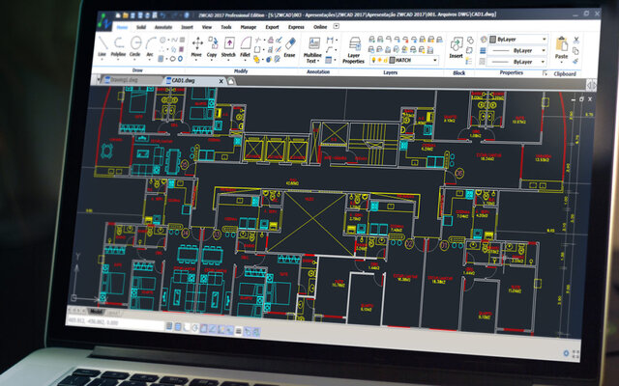
Task: Select the Erase tool
Action: coord(288,47)
